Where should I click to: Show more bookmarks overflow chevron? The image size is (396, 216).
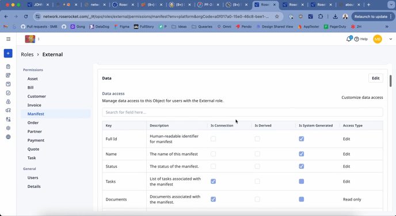coord(387,26)
